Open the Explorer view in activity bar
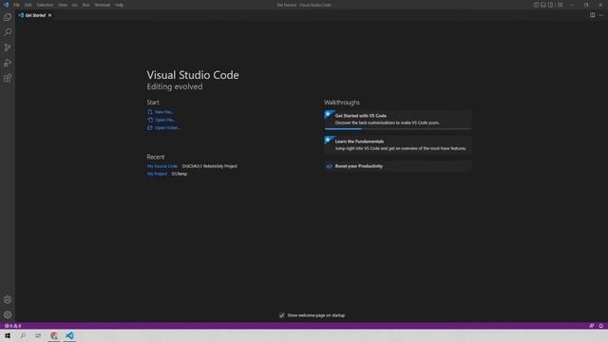 point(8,17)
